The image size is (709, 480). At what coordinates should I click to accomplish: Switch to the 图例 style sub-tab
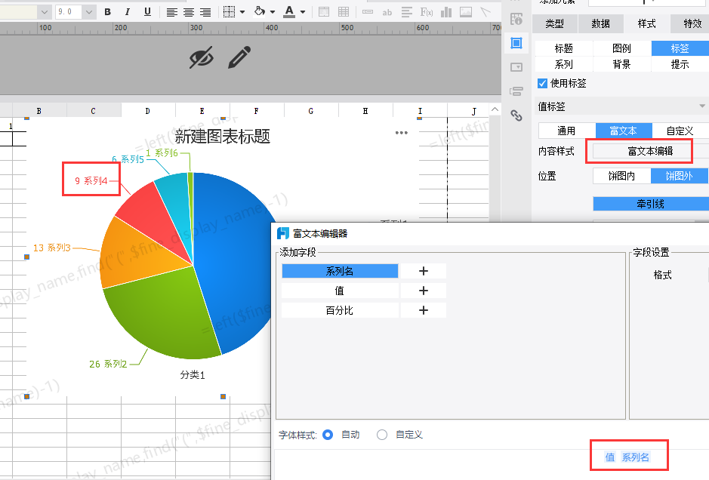coord(621,48)
